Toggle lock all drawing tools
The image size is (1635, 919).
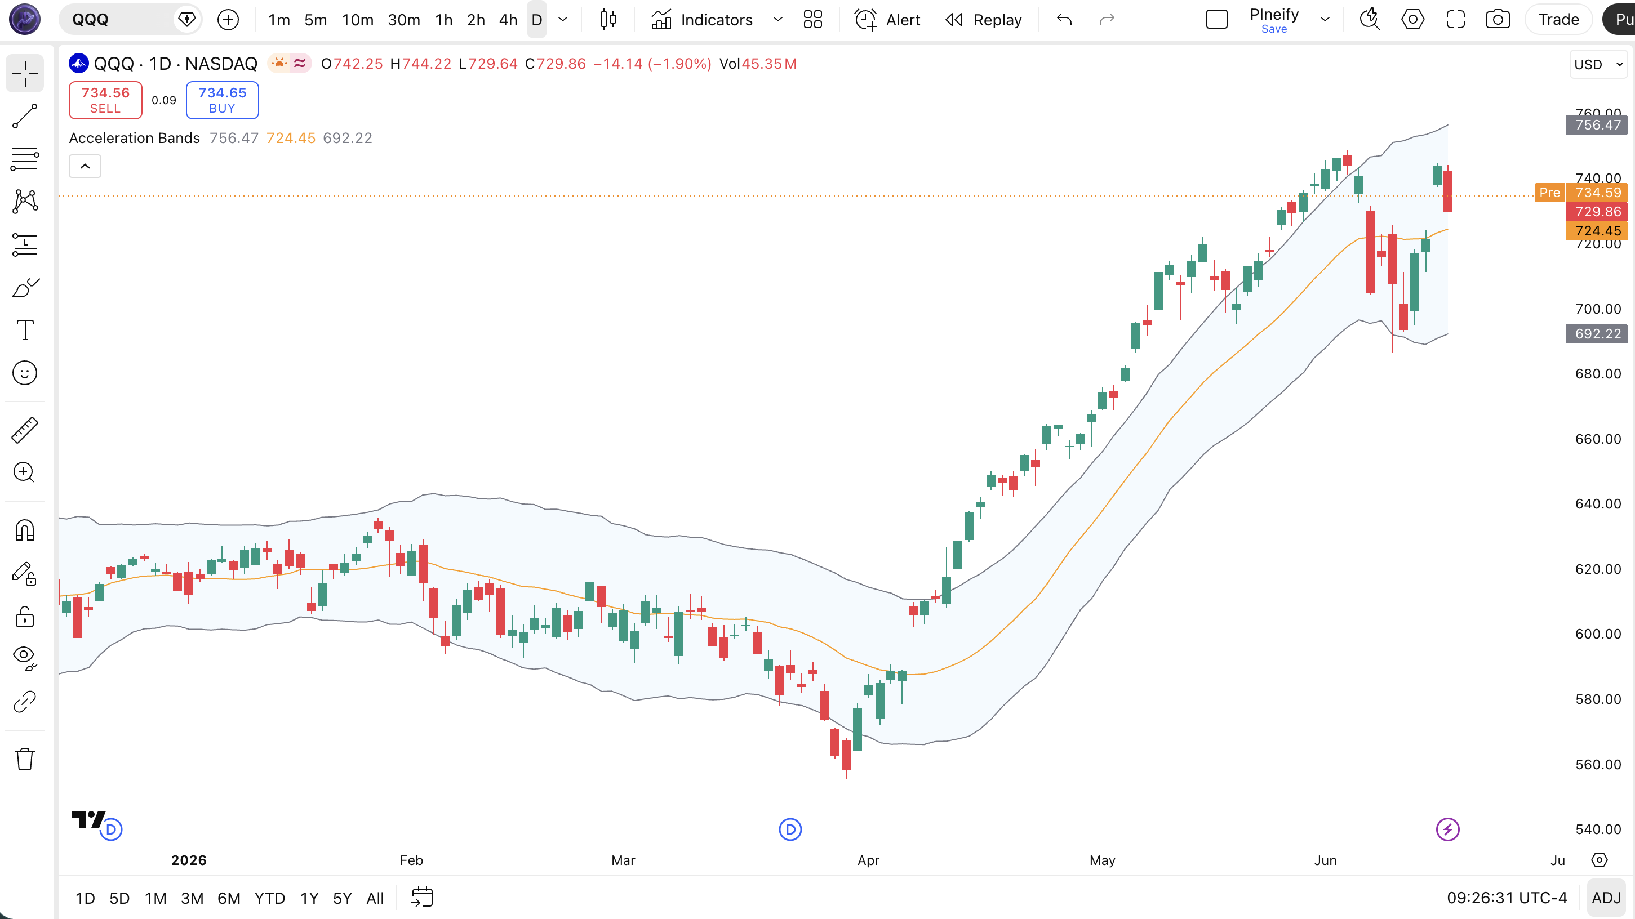coord(25,616)
